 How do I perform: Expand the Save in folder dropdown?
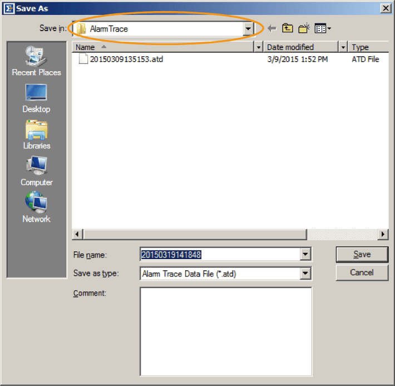coord(248,28)
